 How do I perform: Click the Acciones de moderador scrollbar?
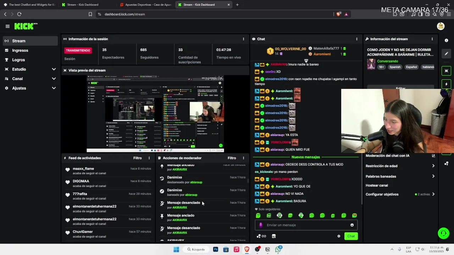pyautogui.click(x=248, y=181)
